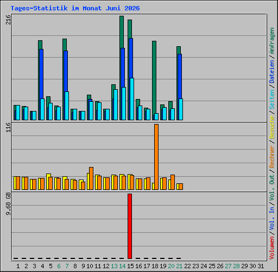The image size is (278, 272).
Task: Click the red volume bar for day 15
Action: click(x=130, y=226)
